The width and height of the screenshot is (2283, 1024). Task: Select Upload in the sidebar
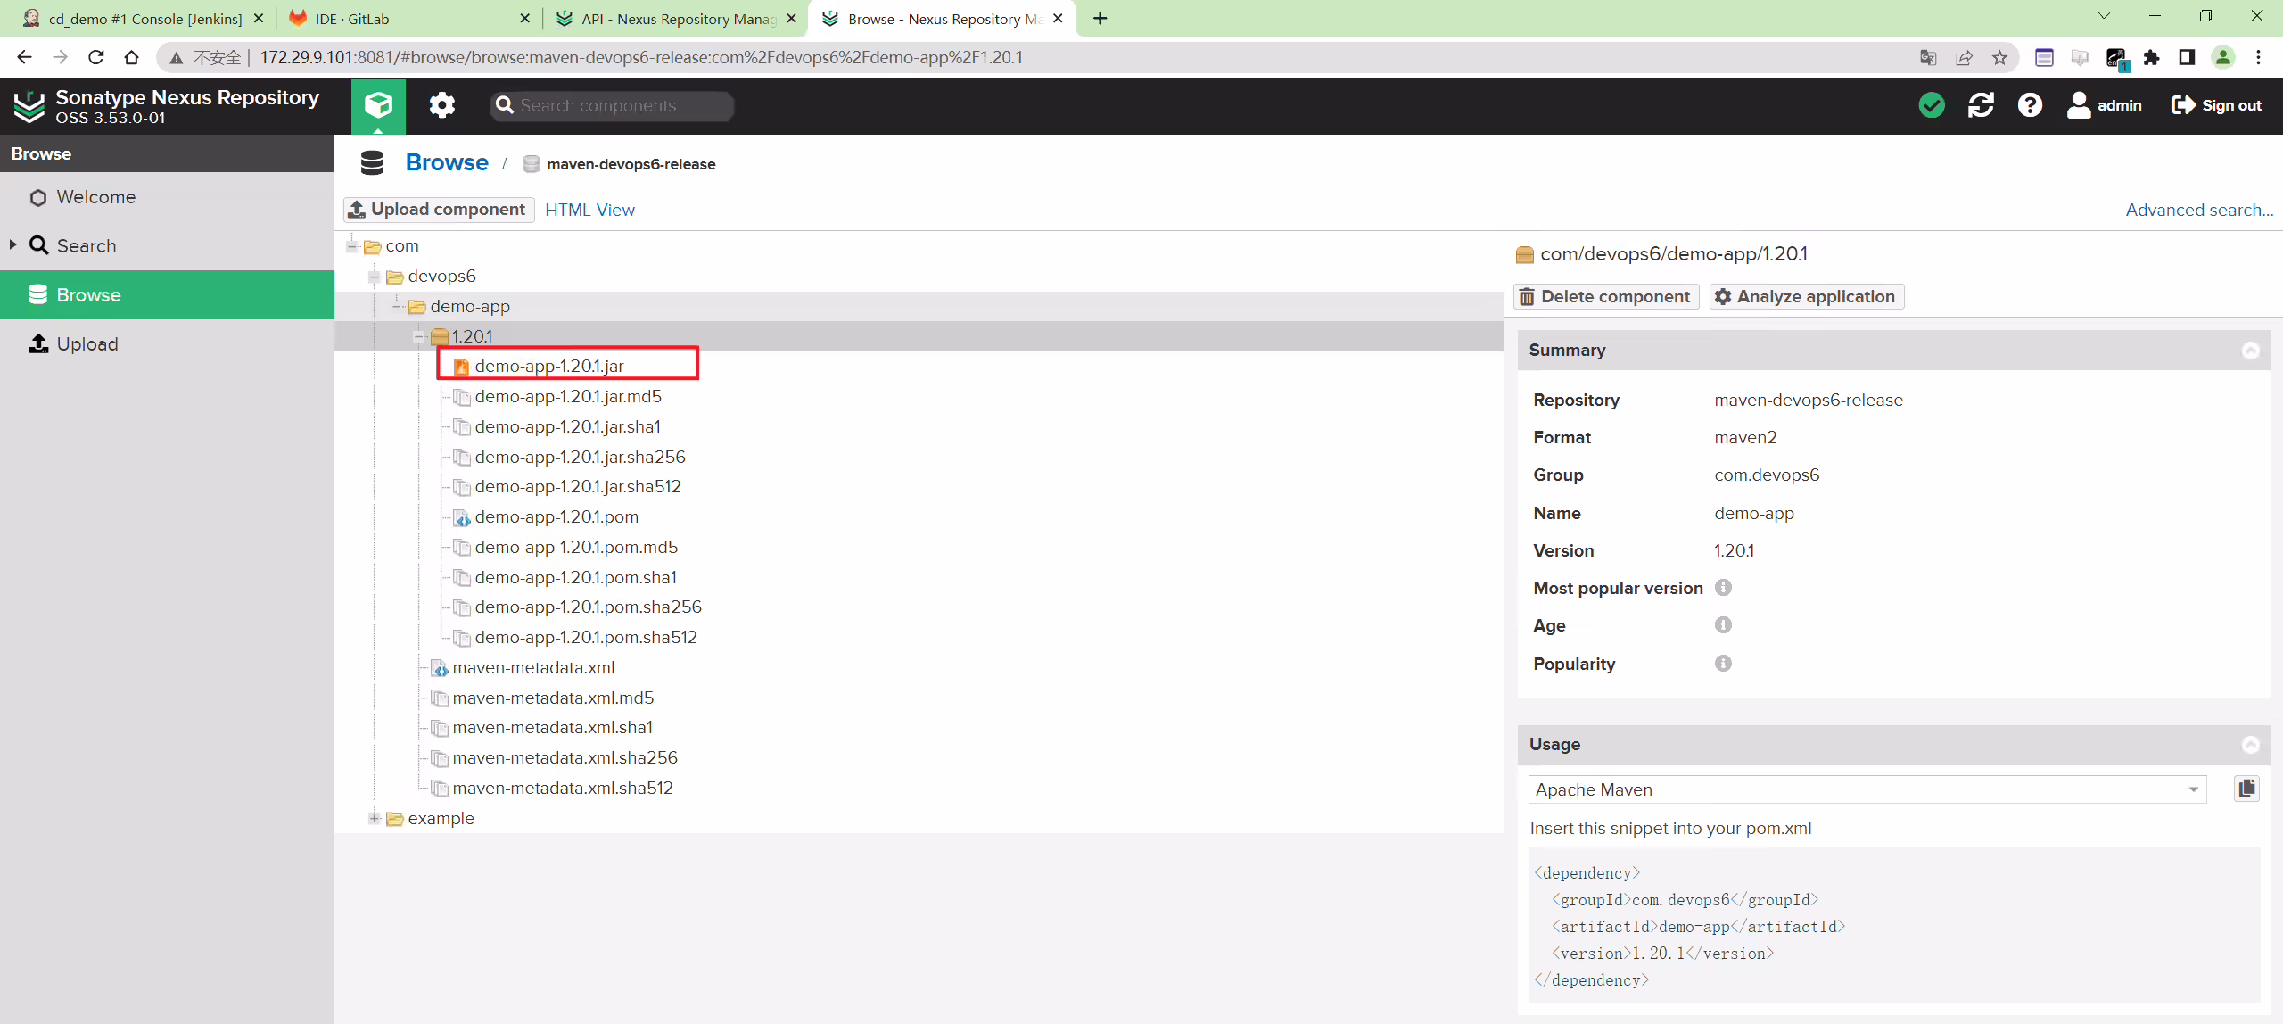tap(167, 344)
